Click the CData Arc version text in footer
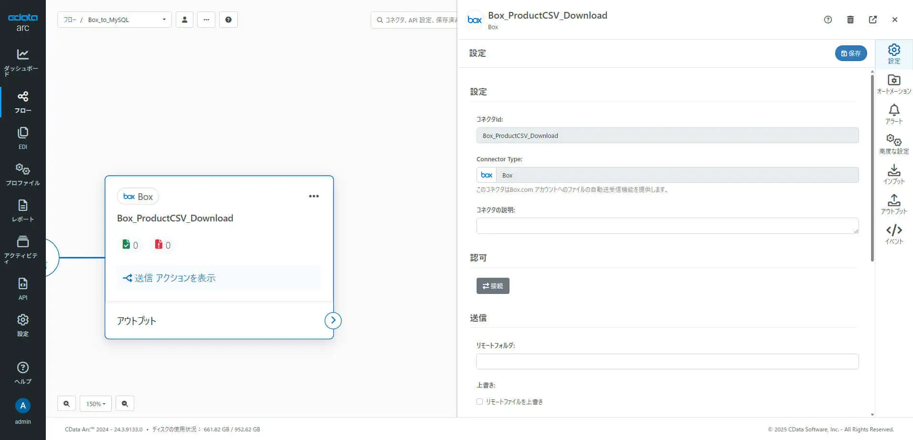This screenshot has height=440, width=913. coord(104,430)
